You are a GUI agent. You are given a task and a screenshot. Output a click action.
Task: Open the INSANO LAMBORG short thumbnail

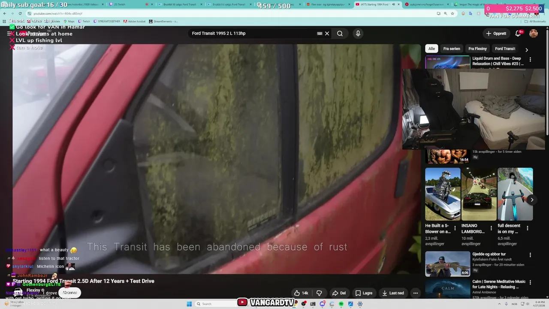(x=479, y=194)
